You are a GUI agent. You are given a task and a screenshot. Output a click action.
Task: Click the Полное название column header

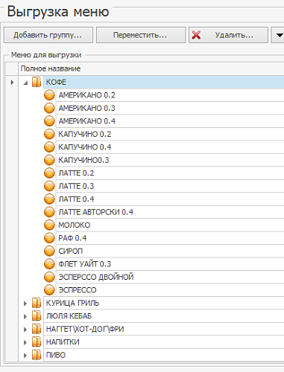[151, 68]
